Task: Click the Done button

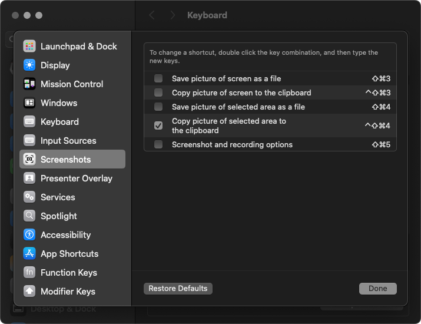Action: [x=378, y=289]
